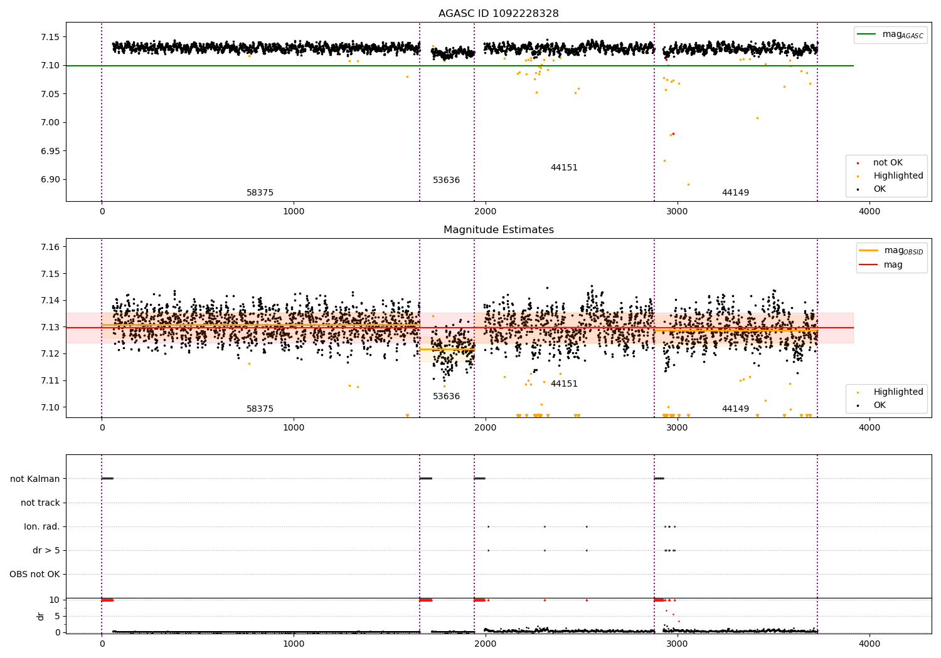941x658 pixels.
Task: Click the dr axis tick value 10
Action: click(55, 600)
